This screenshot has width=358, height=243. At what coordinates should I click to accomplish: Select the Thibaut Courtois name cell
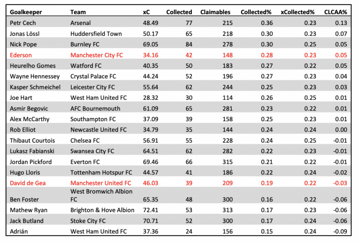32,141
